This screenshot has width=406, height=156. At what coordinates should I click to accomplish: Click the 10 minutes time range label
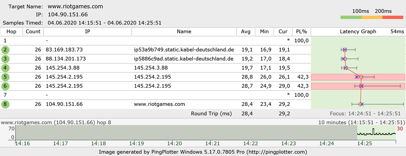pos(361,122)
